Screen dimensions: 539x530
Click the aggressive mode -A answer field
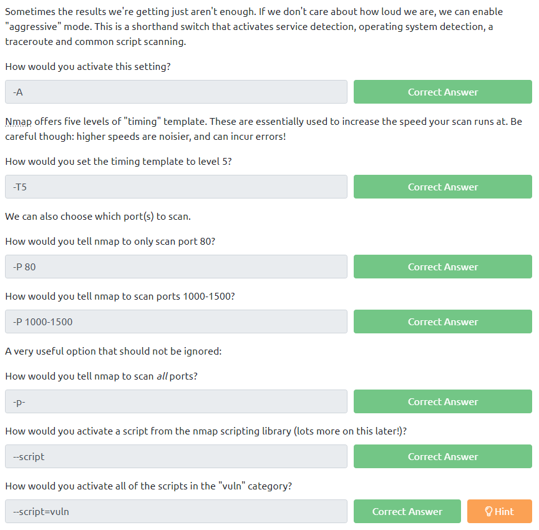click(176, 92)
